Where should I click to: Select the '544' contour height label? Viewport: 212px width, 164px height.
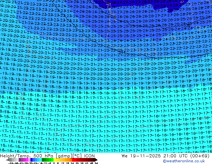click(x=122, y=52)
